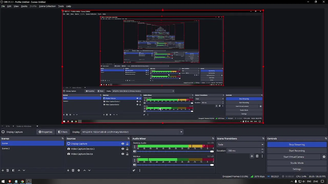Add a new scene with plus icon
328x184 pixels.
coord(3,170)
